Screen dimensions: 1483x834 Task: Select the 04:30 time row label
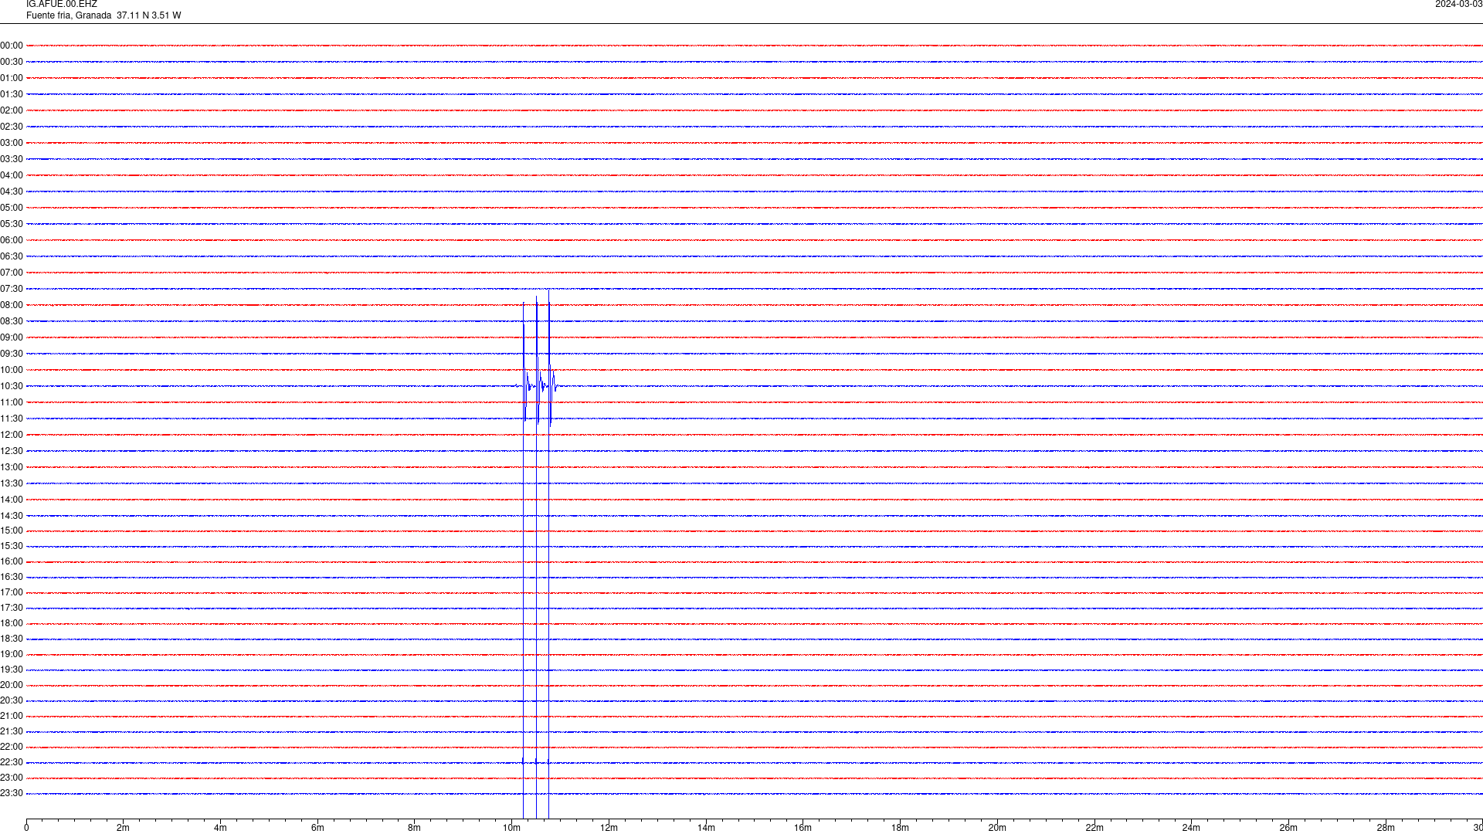coord(12,192)
